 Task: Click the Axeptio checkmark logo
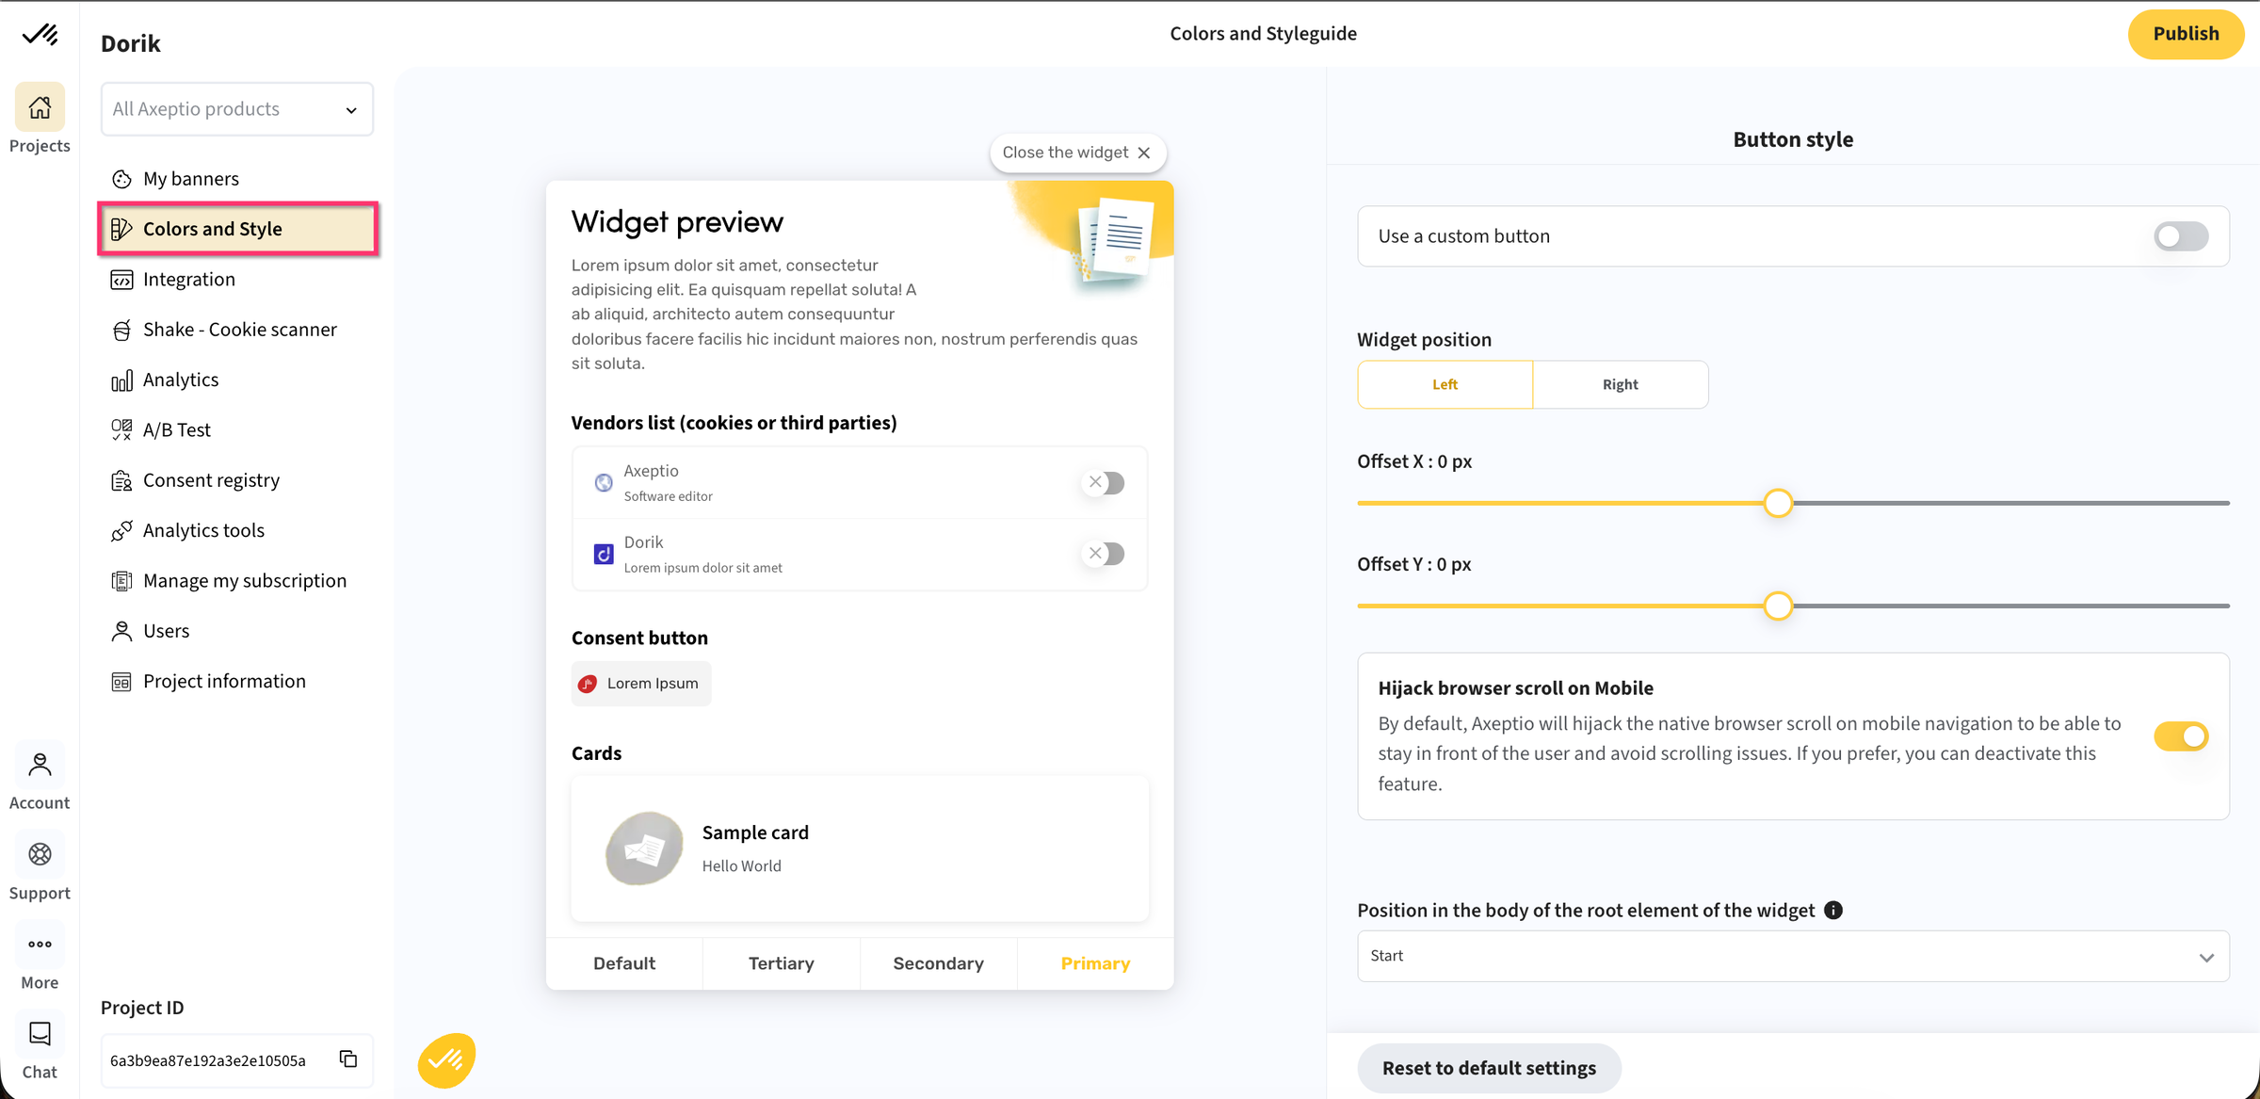tap(40, 35)
